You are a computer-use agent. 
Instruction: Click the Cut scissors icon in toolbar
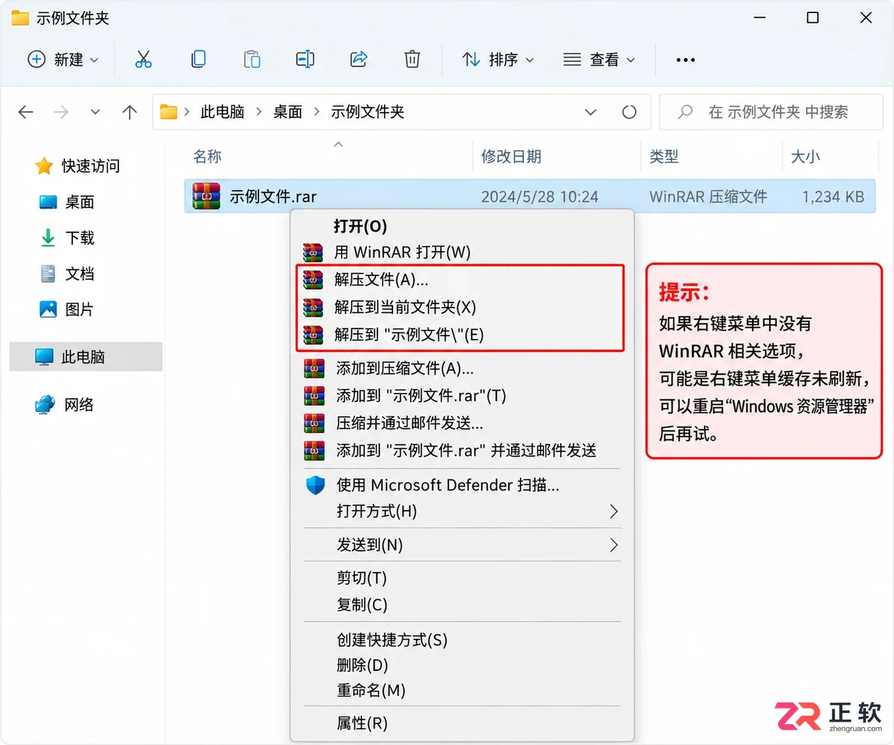pos(143,59)
